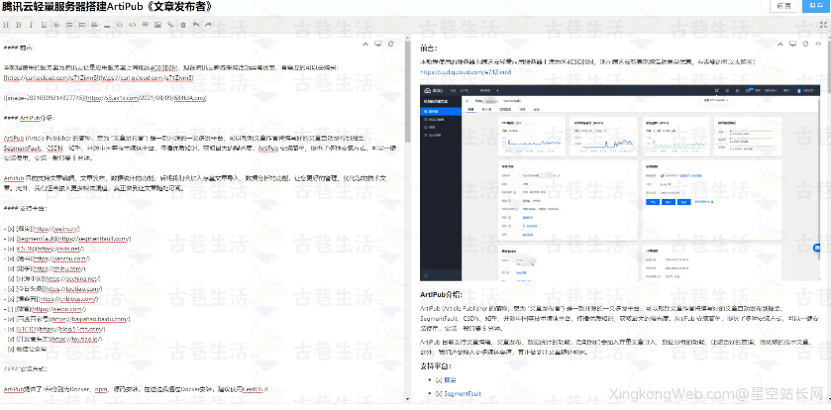Show HTML source via preview pane code icon
Screen dimensions: 831x410
tap(818, 44)
